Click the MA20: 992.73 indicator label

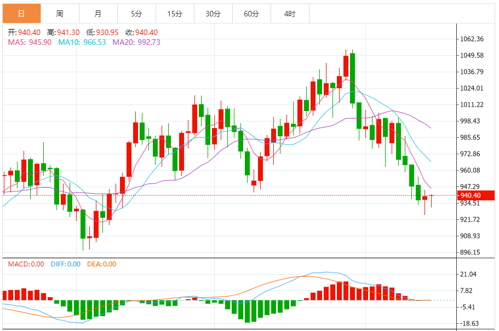[136, 42]
